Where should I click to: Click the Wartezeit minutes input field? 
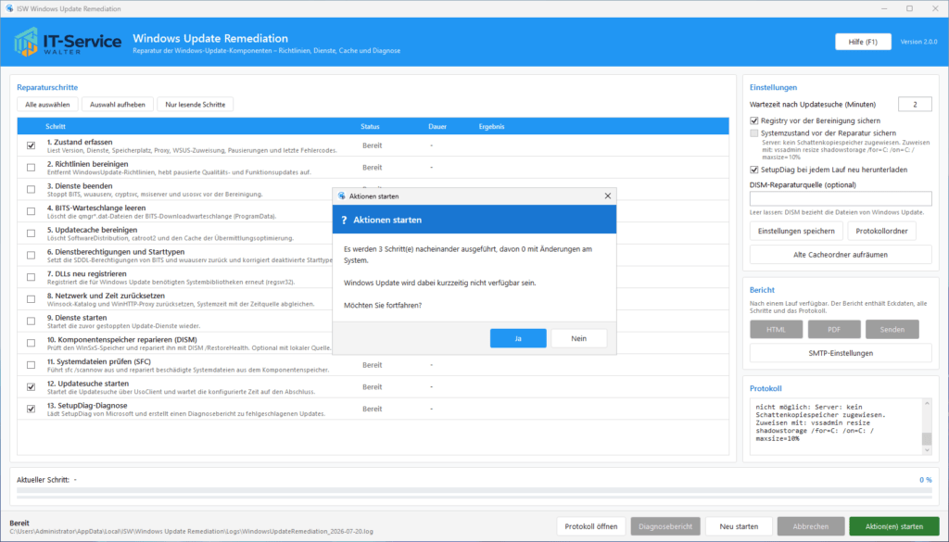click(x=915, y=105)
